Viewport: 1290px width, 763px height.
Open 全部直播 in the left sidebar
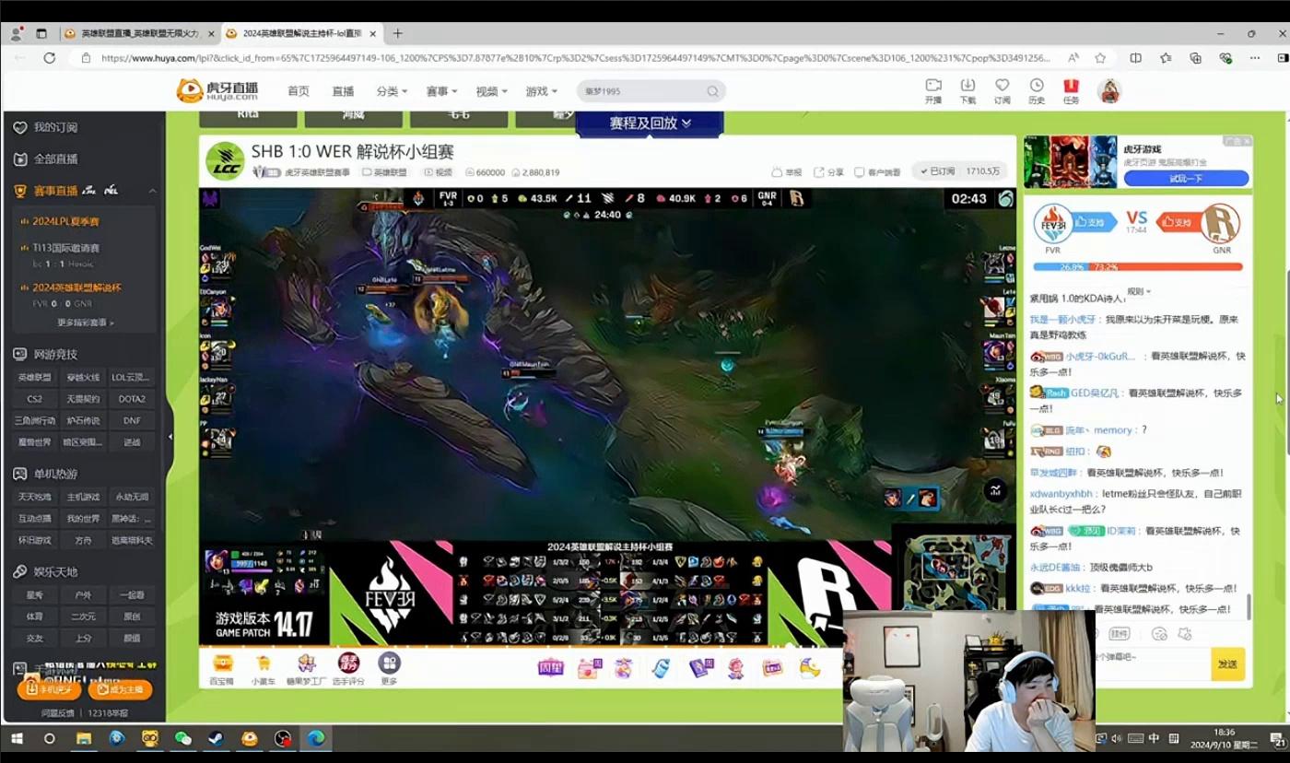55,158
